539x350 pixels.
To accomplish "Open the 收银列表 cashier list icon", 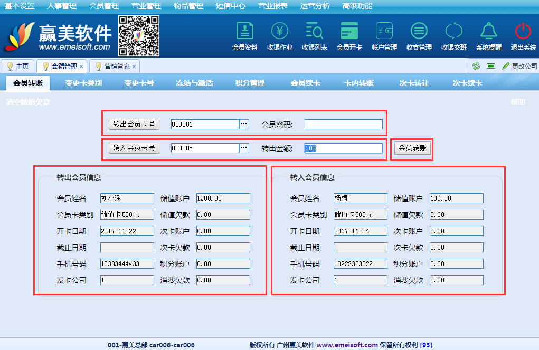I will (315, 32).
